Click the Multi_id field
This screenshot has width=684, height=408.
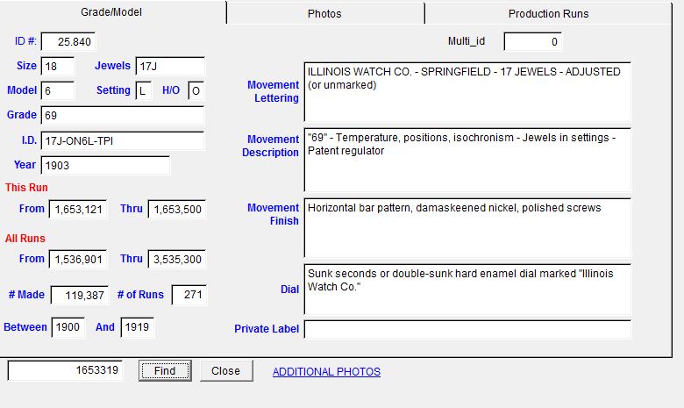532,41
